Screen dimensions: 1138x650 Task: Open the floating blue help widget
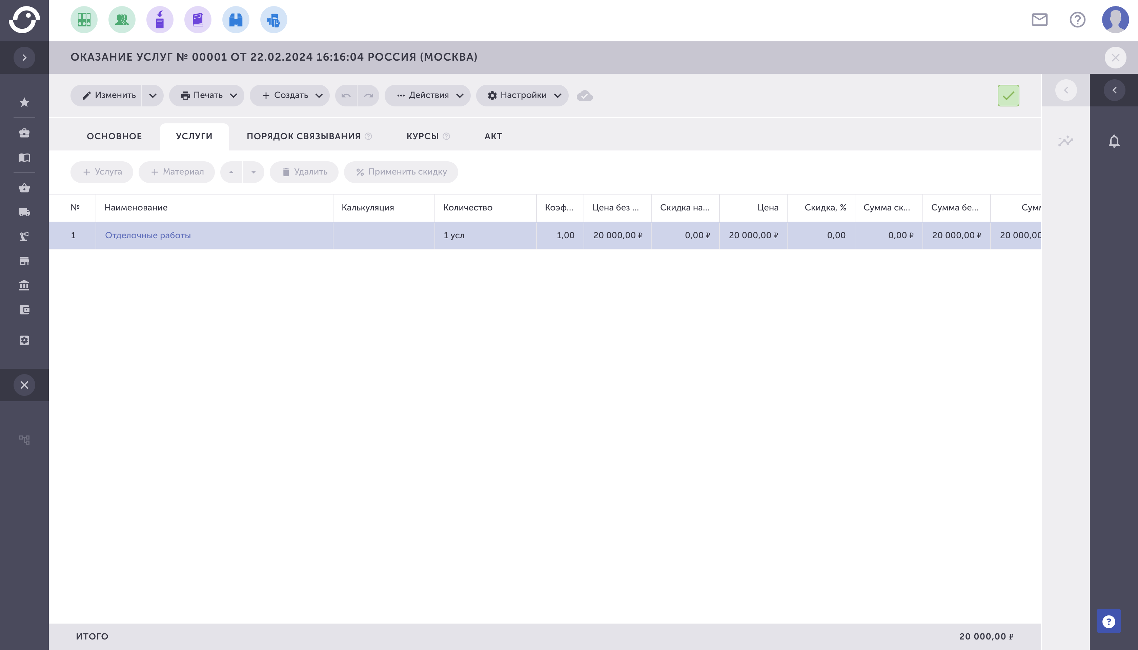coord(1109,622)
